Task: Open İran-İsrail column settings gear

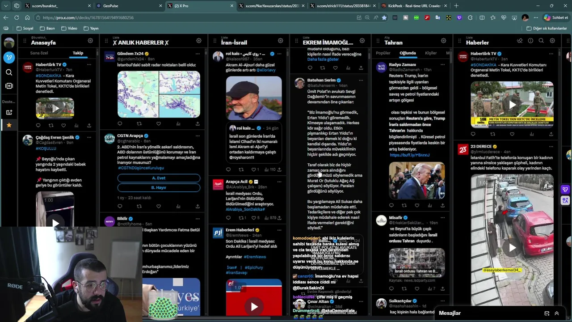Action: click(280, 41)
